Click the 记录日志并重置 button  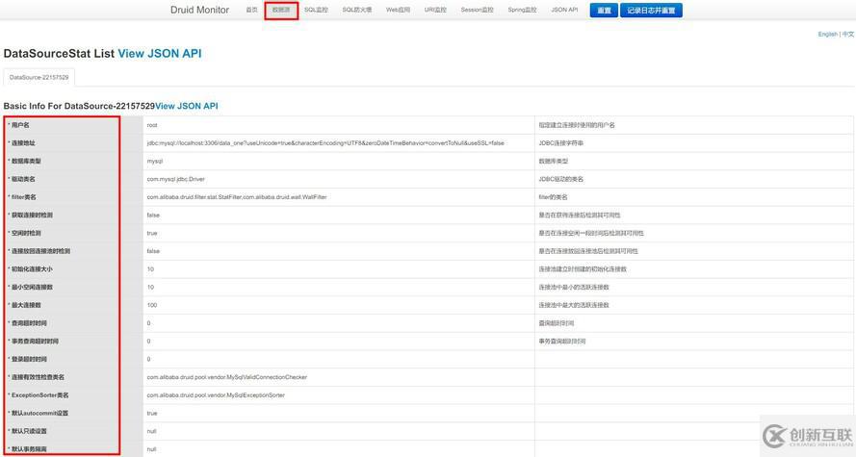click(651, 11)
